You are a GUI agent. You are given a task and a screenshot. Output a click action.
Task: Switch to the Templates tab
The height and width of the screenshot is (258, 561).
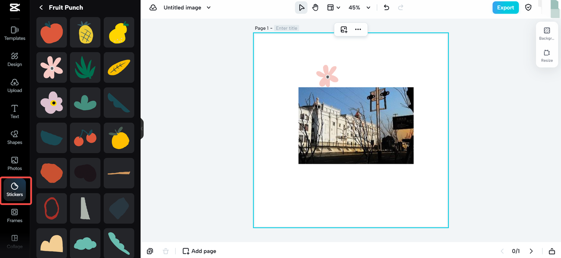(14, 33)
